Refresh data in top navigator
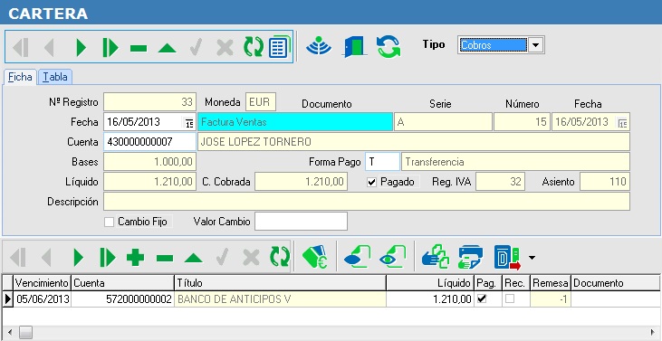This screenshot has height=341, width=662. pos(254,47)
